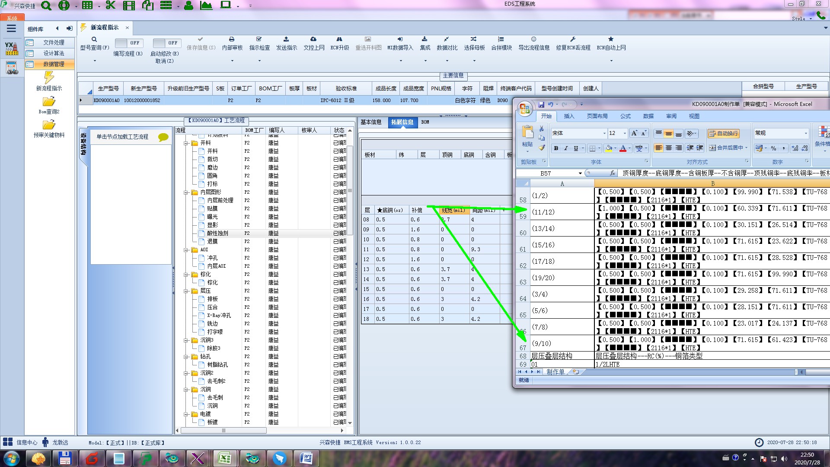
Task: Click the 数据对比 toolbar icon
Action: pyautogui.click(x=447, y=39)
